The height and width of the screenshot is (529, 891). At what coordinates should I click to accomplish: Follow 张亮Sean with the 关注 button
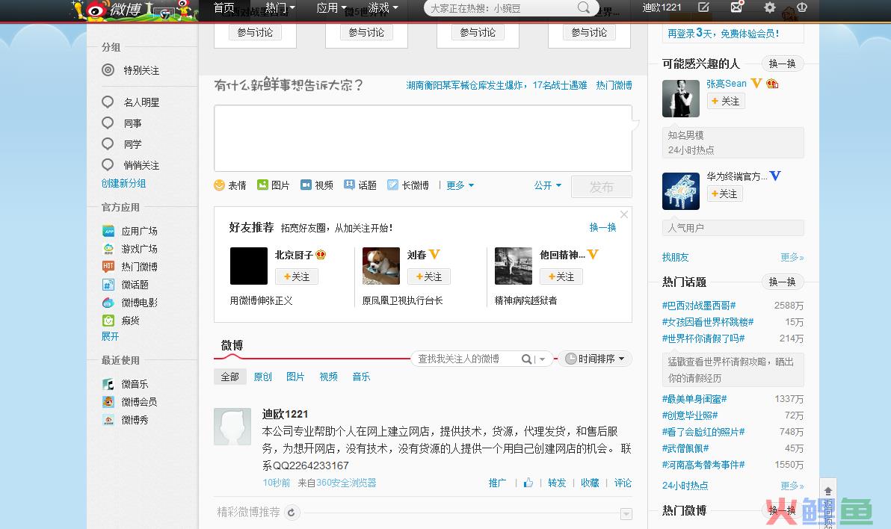click(x=726, y=101)
